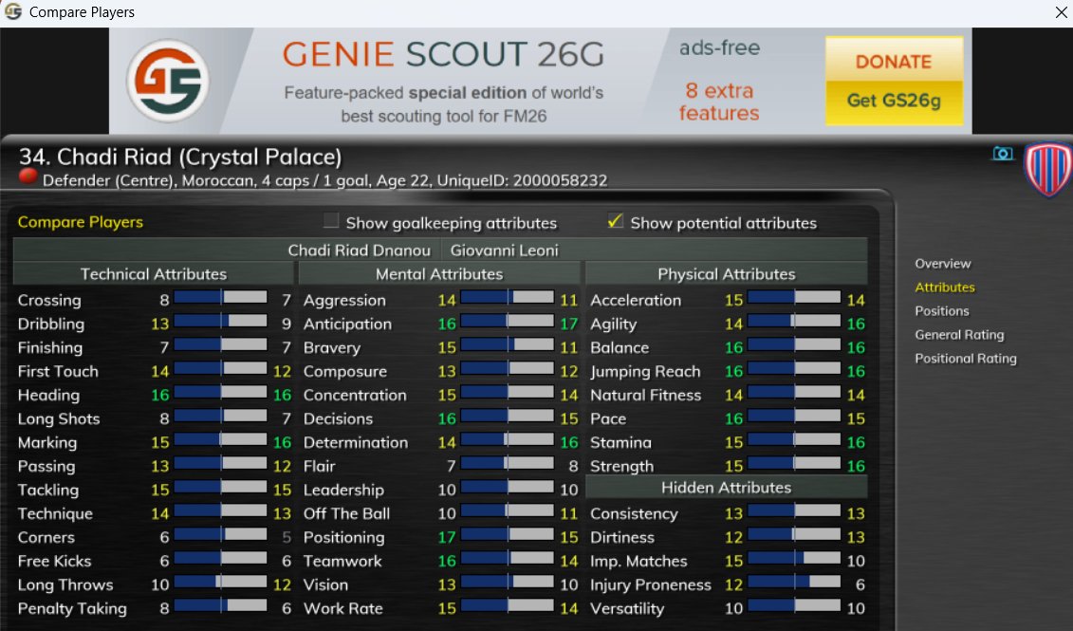Viewport: 1073px width, 631px height.
Task: Click the Get GS26g button
Action: (894, 102)
